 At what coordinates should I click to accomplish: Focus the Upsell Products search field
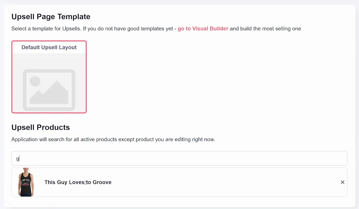click(x=179, y=158)
